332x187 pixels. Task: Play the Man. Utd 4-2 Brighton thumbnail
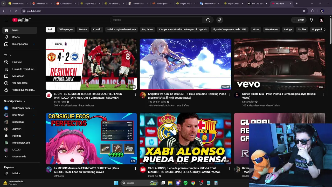click(x=91, y=64)
